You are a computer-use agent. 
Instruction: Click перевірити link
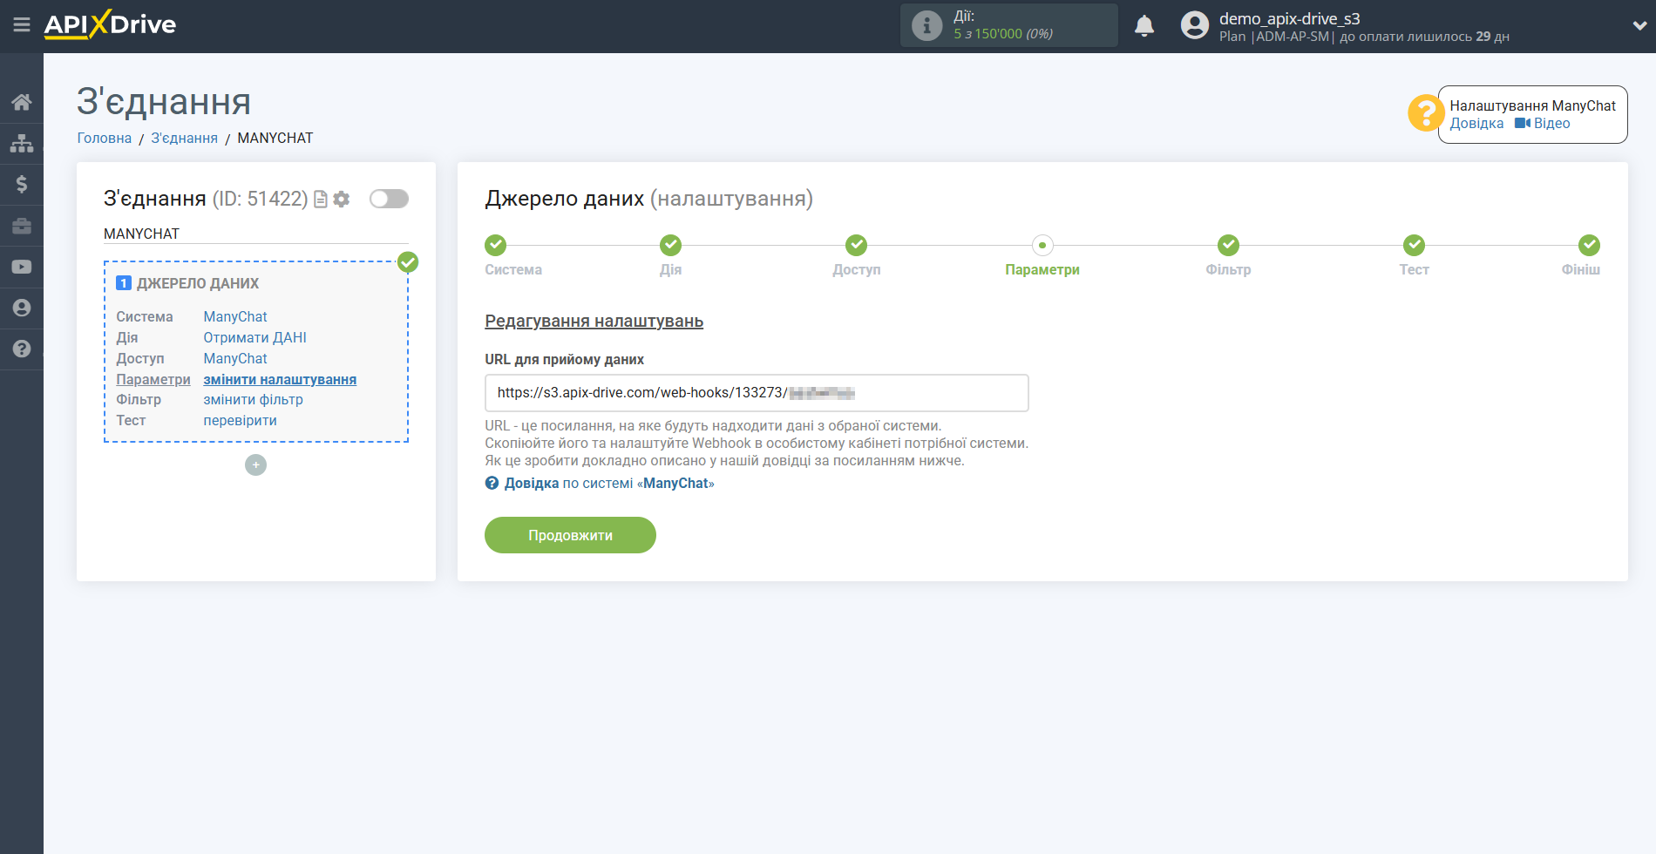pyautogui.click(x=240, y=421)
